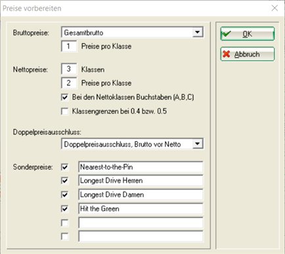
Task: Edit the Nearest-to-the-Pin text field
Action: click(x=141, y=167)
